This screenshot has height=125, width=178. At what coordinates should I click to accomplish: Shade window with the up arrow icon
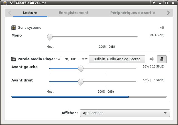[x=154, y=3]
